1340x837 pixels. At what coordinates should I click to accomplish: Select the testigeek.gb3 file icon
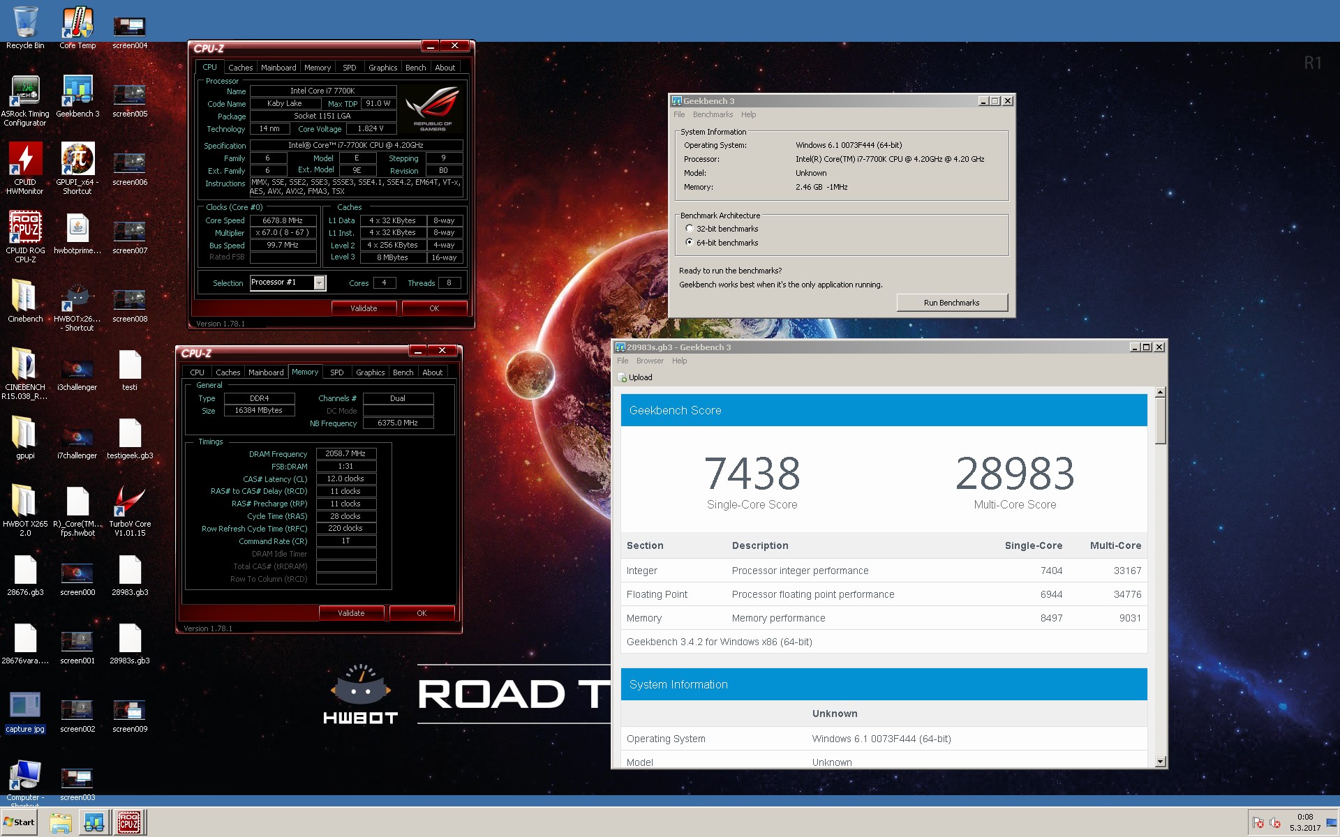coord(130,437)
